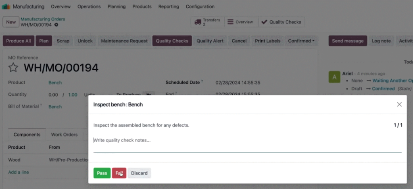Click the Confirmed state link in chatter

coord(383,89)
